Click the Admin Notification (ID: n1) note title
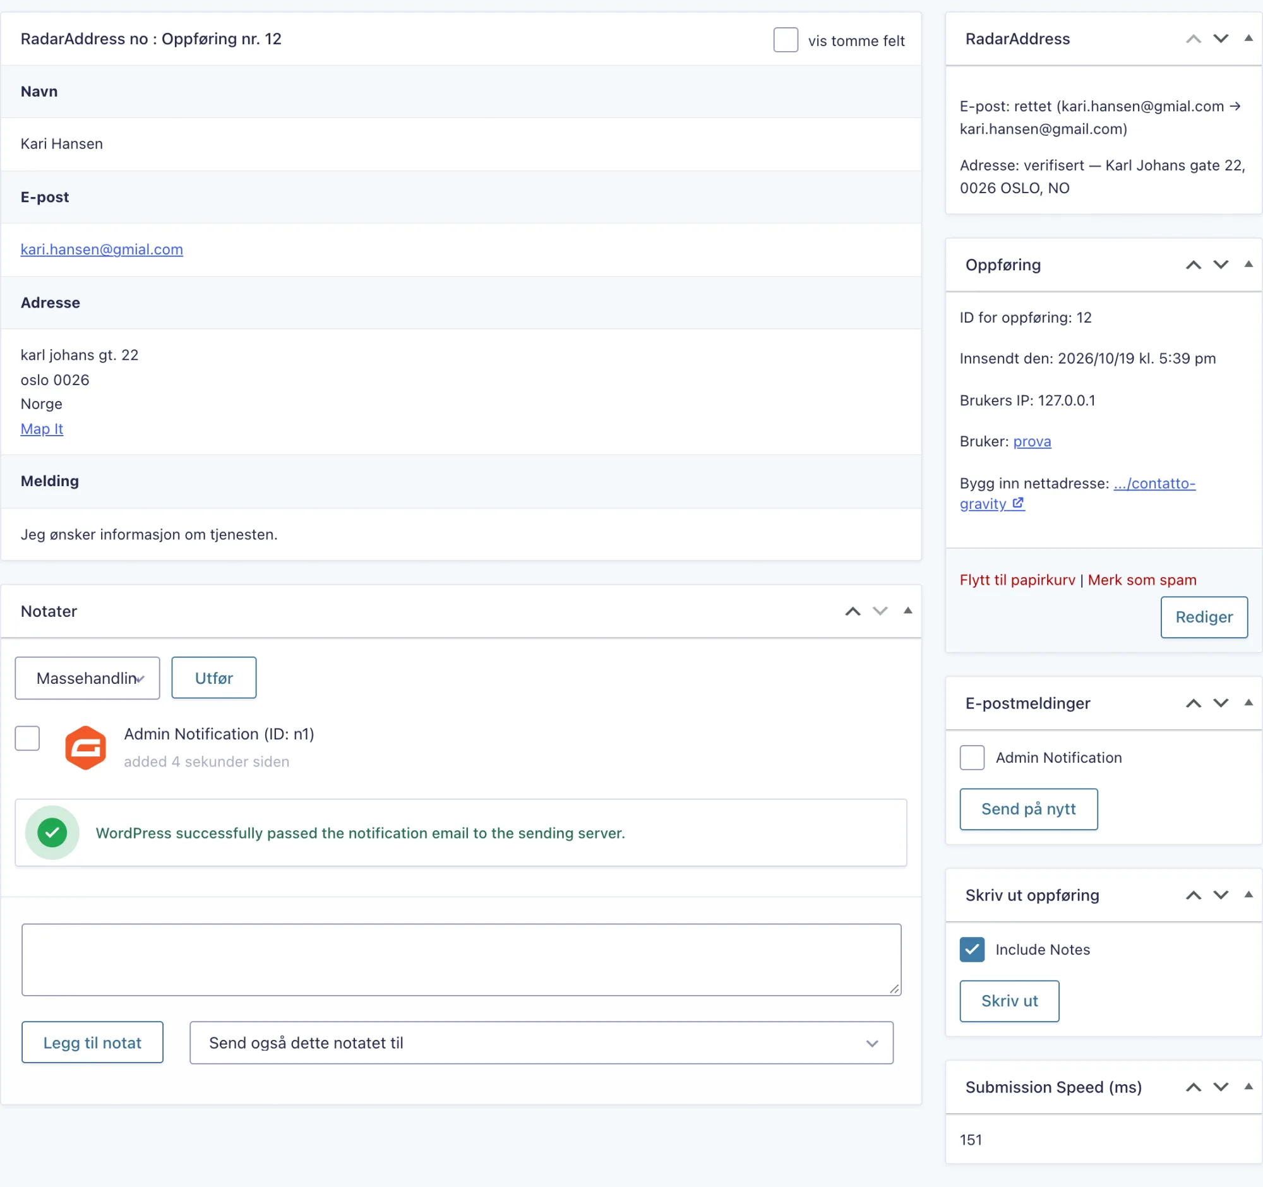The width and height of the screenshot is (1263, 1187). point(218,734)
